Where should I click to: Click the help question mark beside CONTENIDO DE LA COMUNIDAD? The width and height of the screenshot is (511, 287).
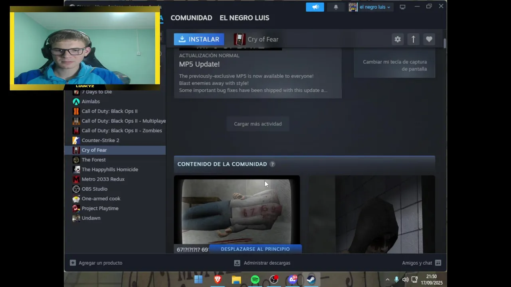click(272, 164)
